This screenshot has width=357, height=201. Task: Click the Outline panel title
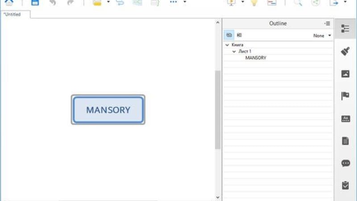pos(278,24)
